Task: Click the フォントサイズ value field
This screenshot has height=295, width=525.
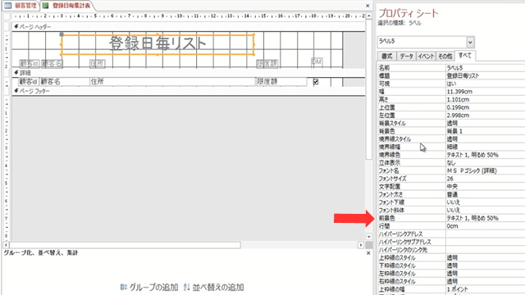Action: tap(485, 179)
